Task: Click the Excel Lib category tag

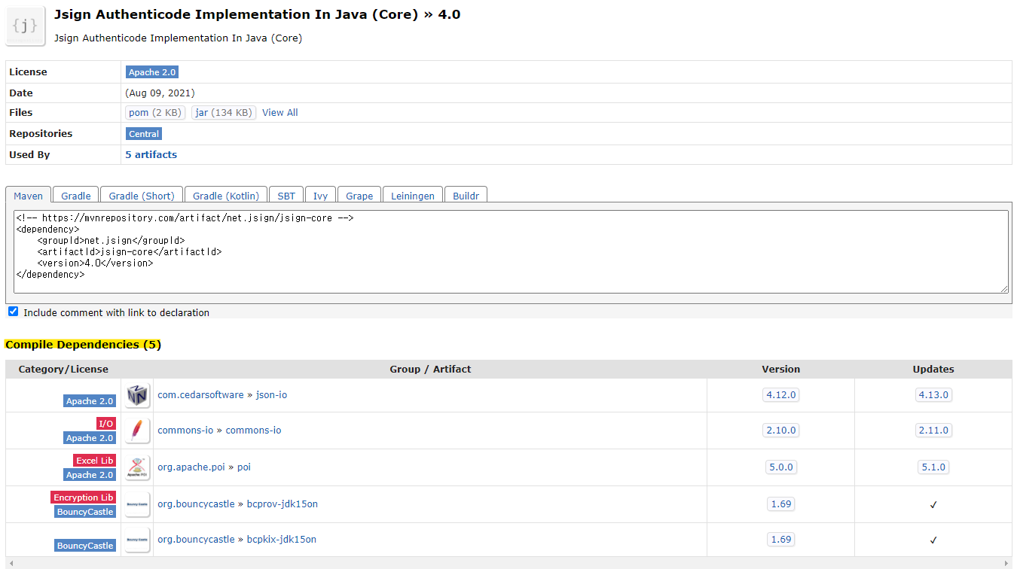Action: [x=94, y=461]
